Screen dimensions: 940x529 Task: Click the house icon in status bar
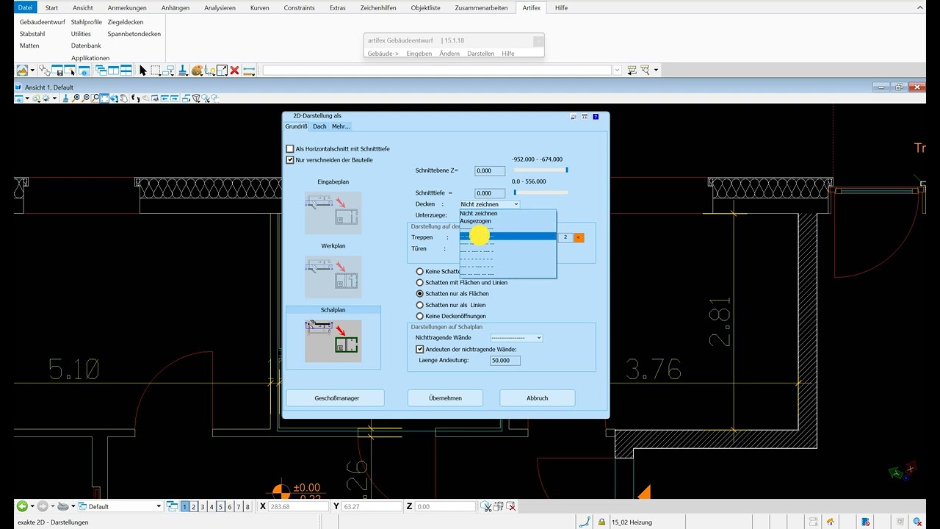pos(831,522)
